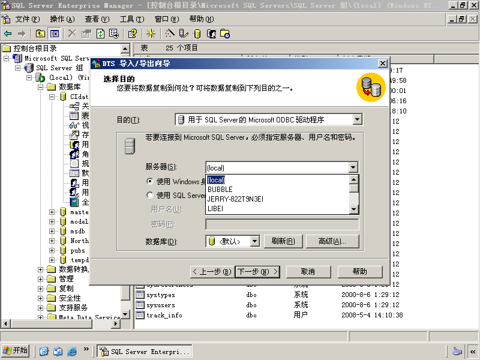Click the 上一步(B) back button
The height and width of the screenshot is (360, 480).
tap(212, 272)
